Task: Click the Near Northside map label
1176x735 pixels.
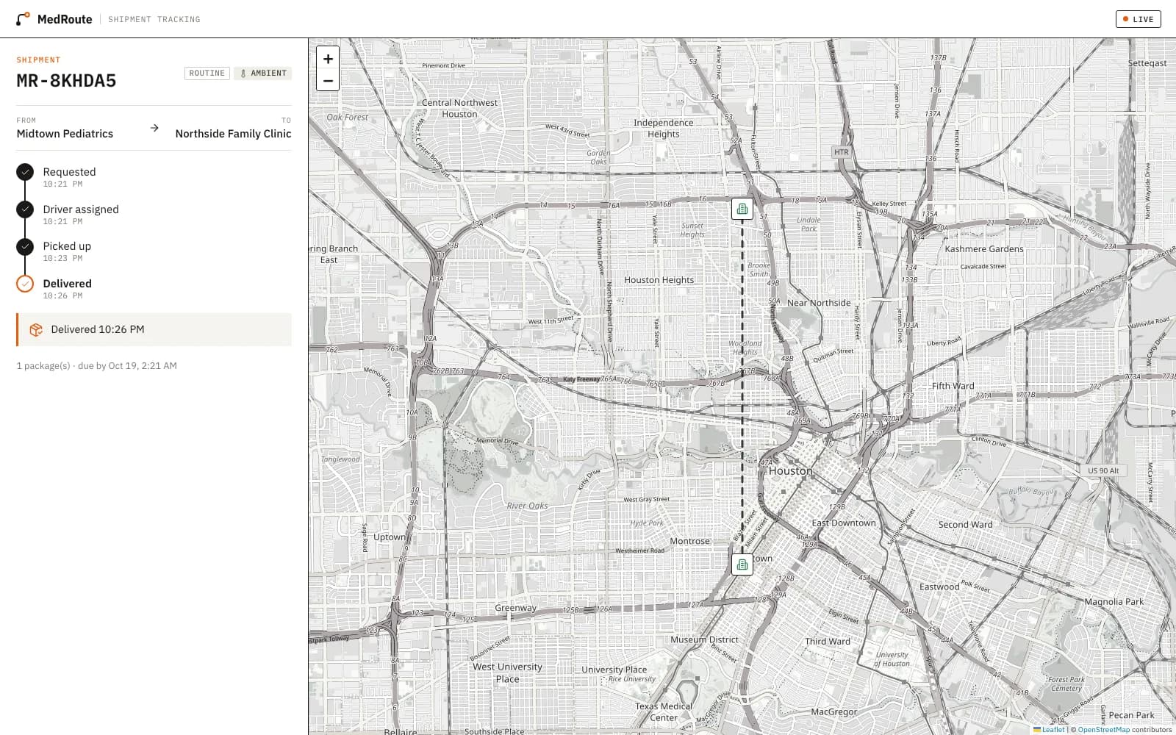Action: coord(819,303)
